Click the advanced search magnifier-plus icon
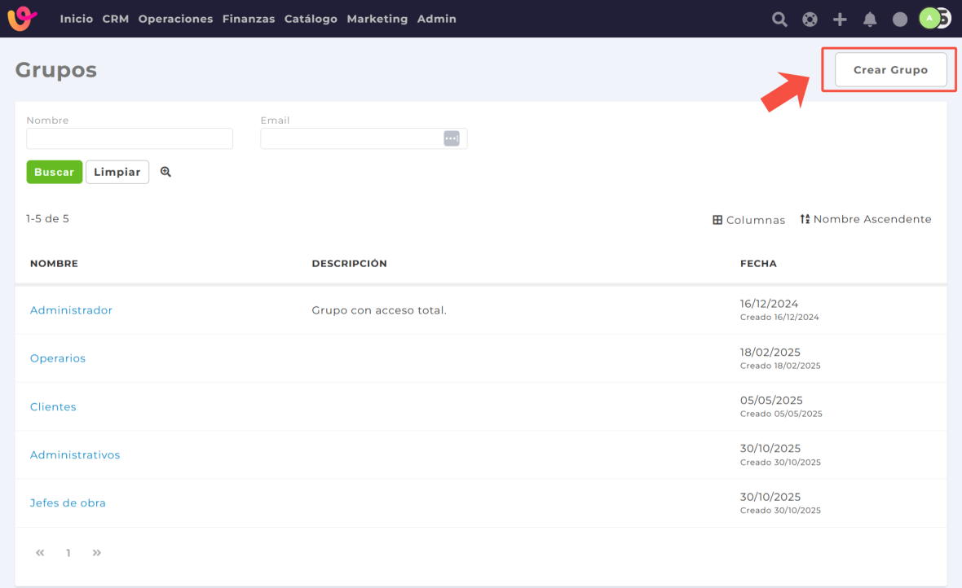The height and width of the screenshot is (588, 962). (x=165, y=172)
